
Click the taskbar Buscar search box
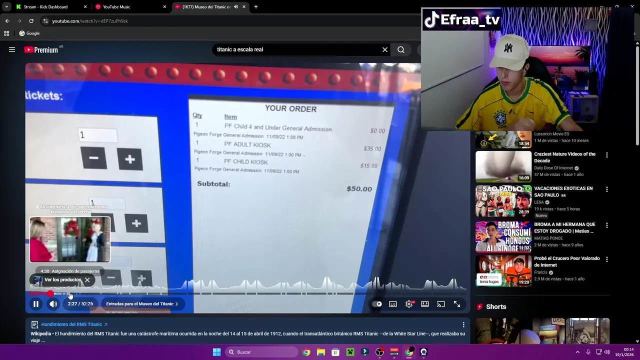260,352
